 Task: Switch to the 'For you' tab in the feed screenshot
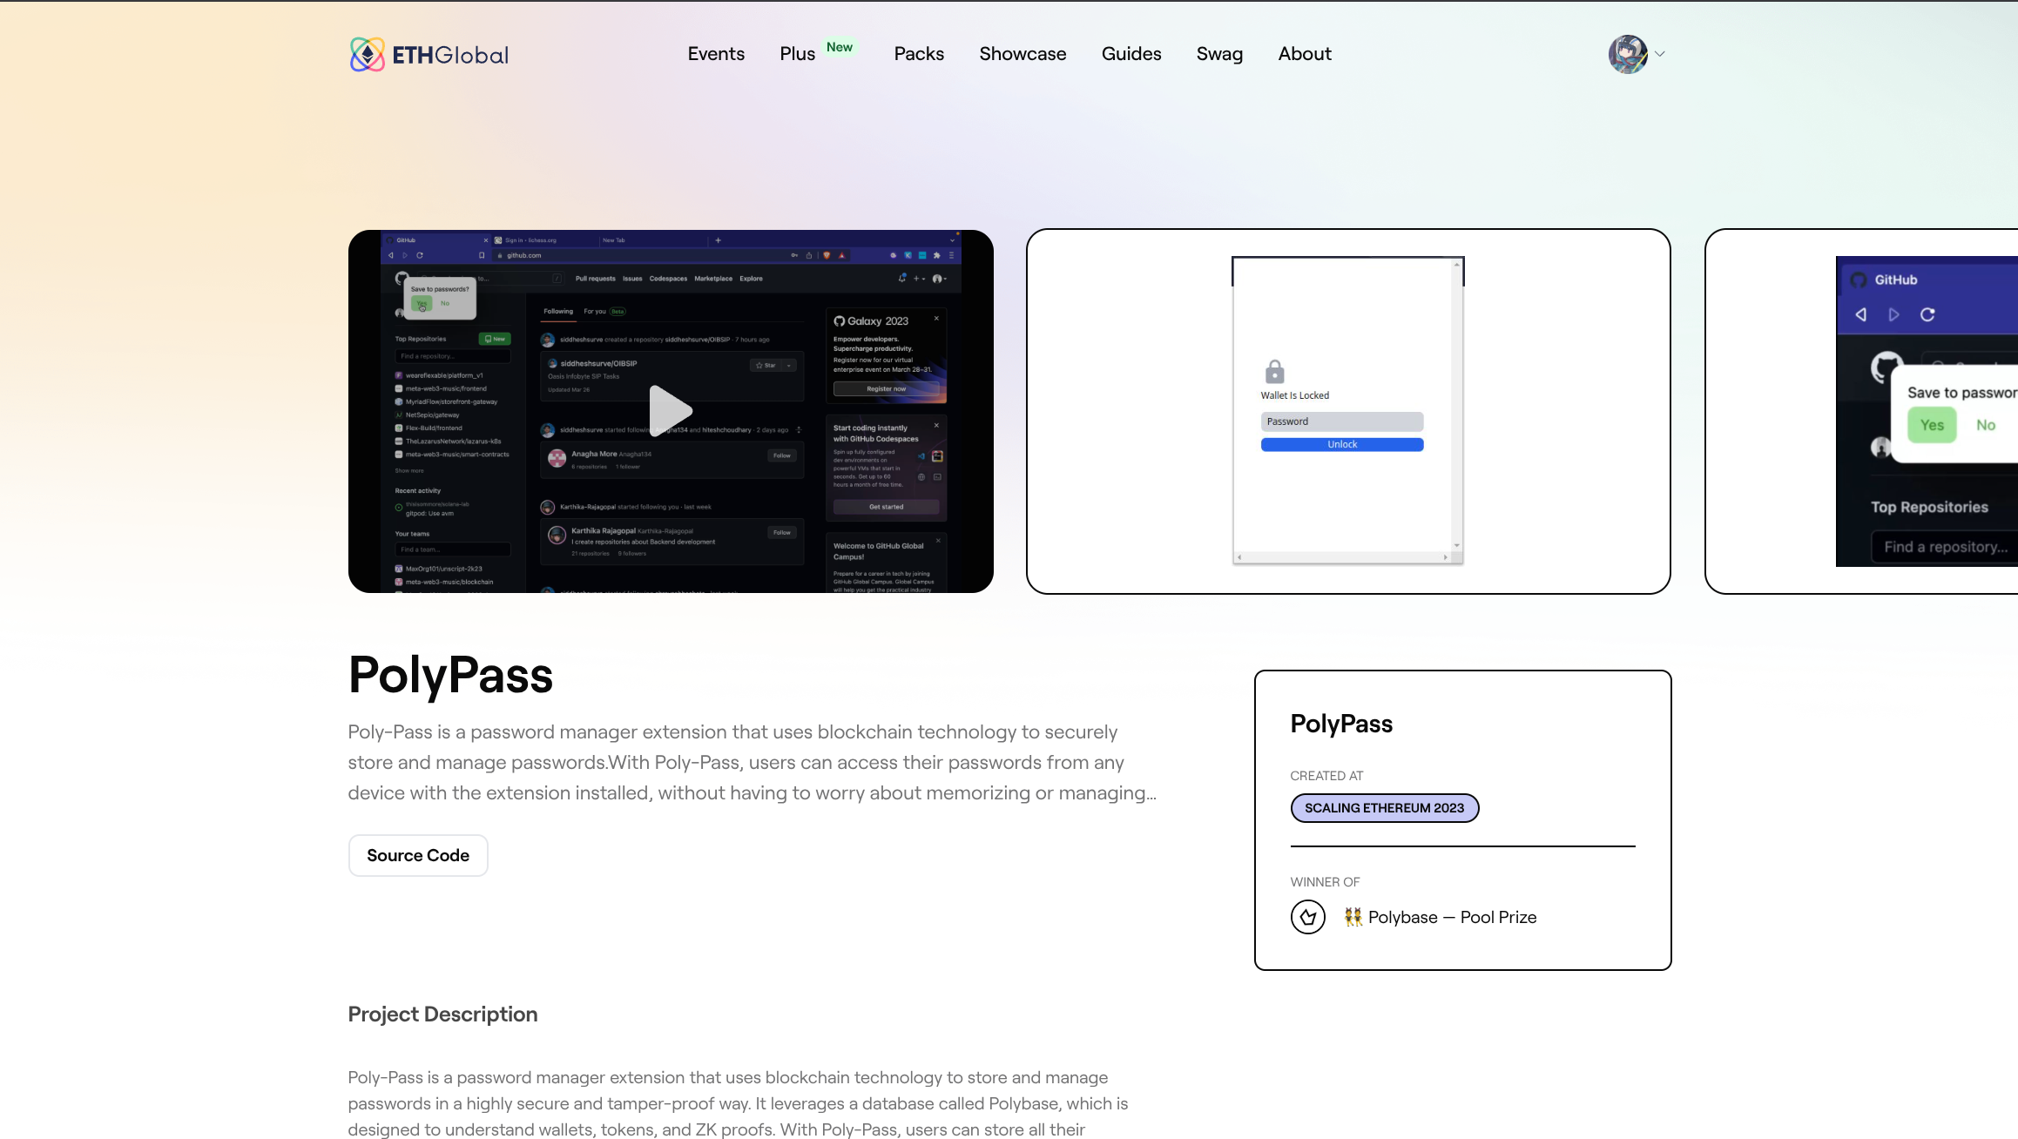pos(595,311)
